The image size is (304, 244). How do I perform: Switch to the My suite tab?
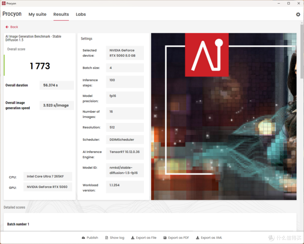click(37, 14)
